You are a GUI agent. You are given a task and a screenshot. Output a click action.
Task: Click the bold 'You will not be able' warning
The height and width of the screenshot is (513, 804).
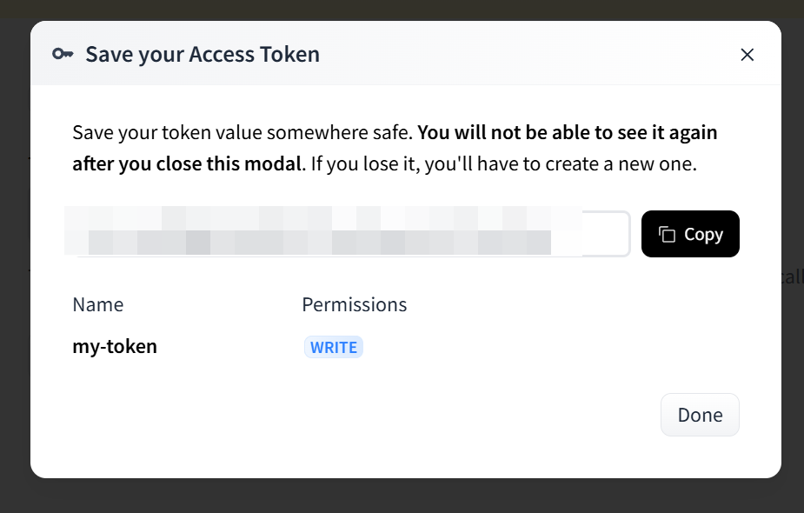click(x=568, y=133)
